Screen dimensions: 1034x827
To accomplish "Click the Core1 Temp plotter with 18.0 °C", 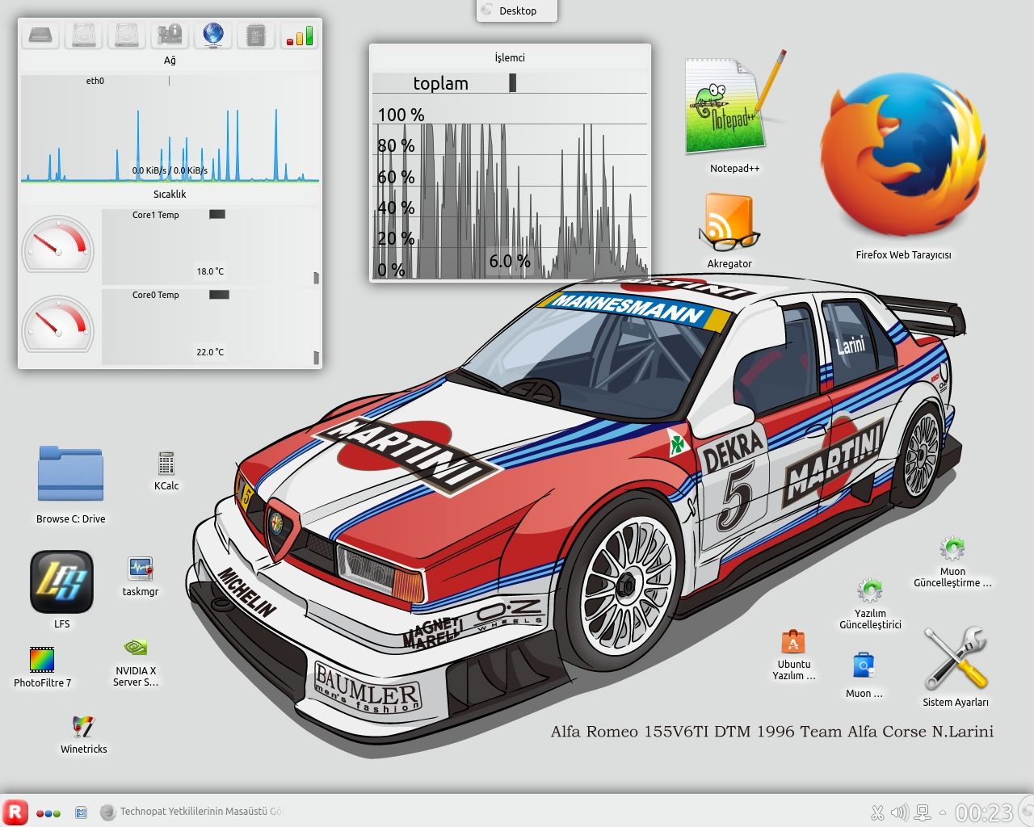I will tap(210, 246).
